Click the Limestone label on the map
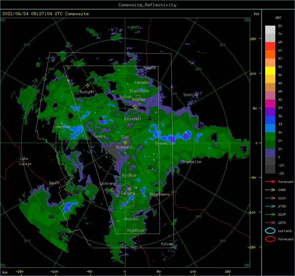Image resolution: width=295 pixels, height=276 pixels. (x=62, y=127)
